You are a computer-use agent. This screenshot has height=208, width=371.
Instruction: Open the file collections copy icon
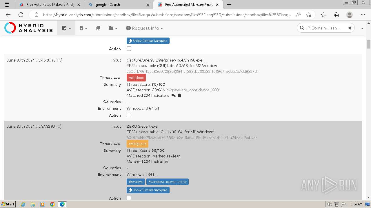point(98,28)
